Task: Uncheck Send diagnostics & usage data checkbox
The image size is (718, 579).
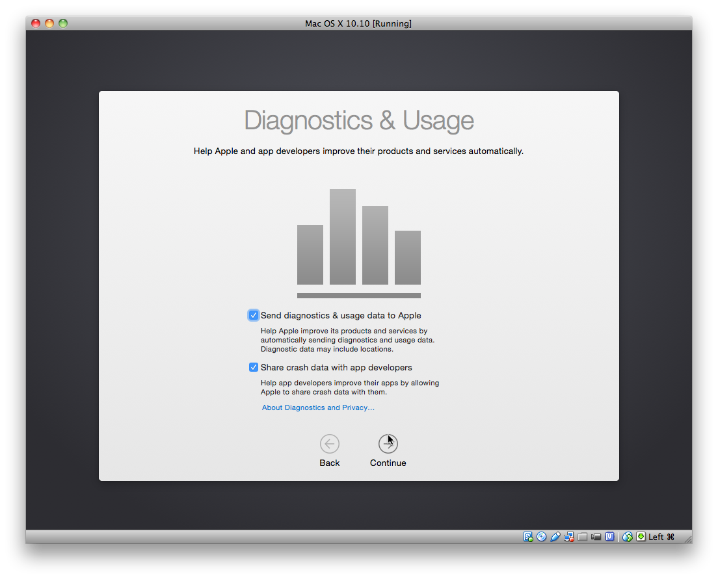Action: pyautogui.click(x=253, y=315)
